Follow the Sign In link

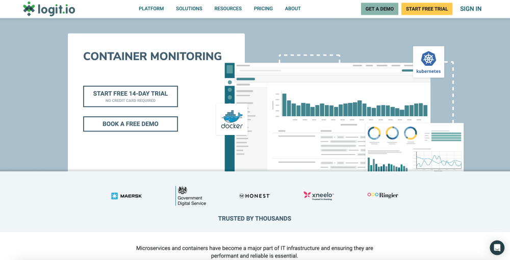(x=470, y=9)
